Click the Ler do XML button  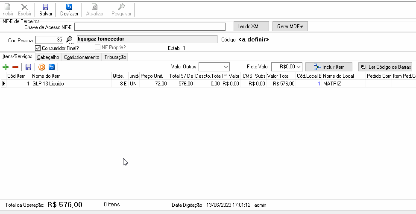(x=251, y=26)
